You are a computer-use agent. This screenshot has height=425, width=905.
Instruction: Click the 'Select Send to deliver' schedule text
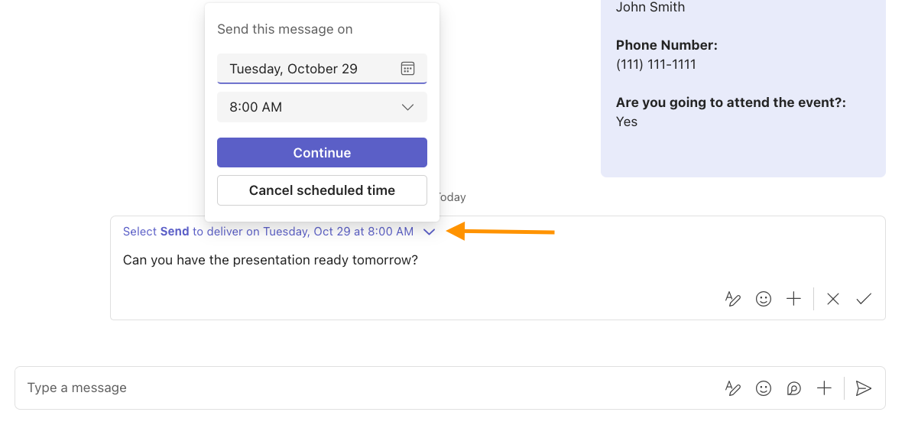click(268, 232)
